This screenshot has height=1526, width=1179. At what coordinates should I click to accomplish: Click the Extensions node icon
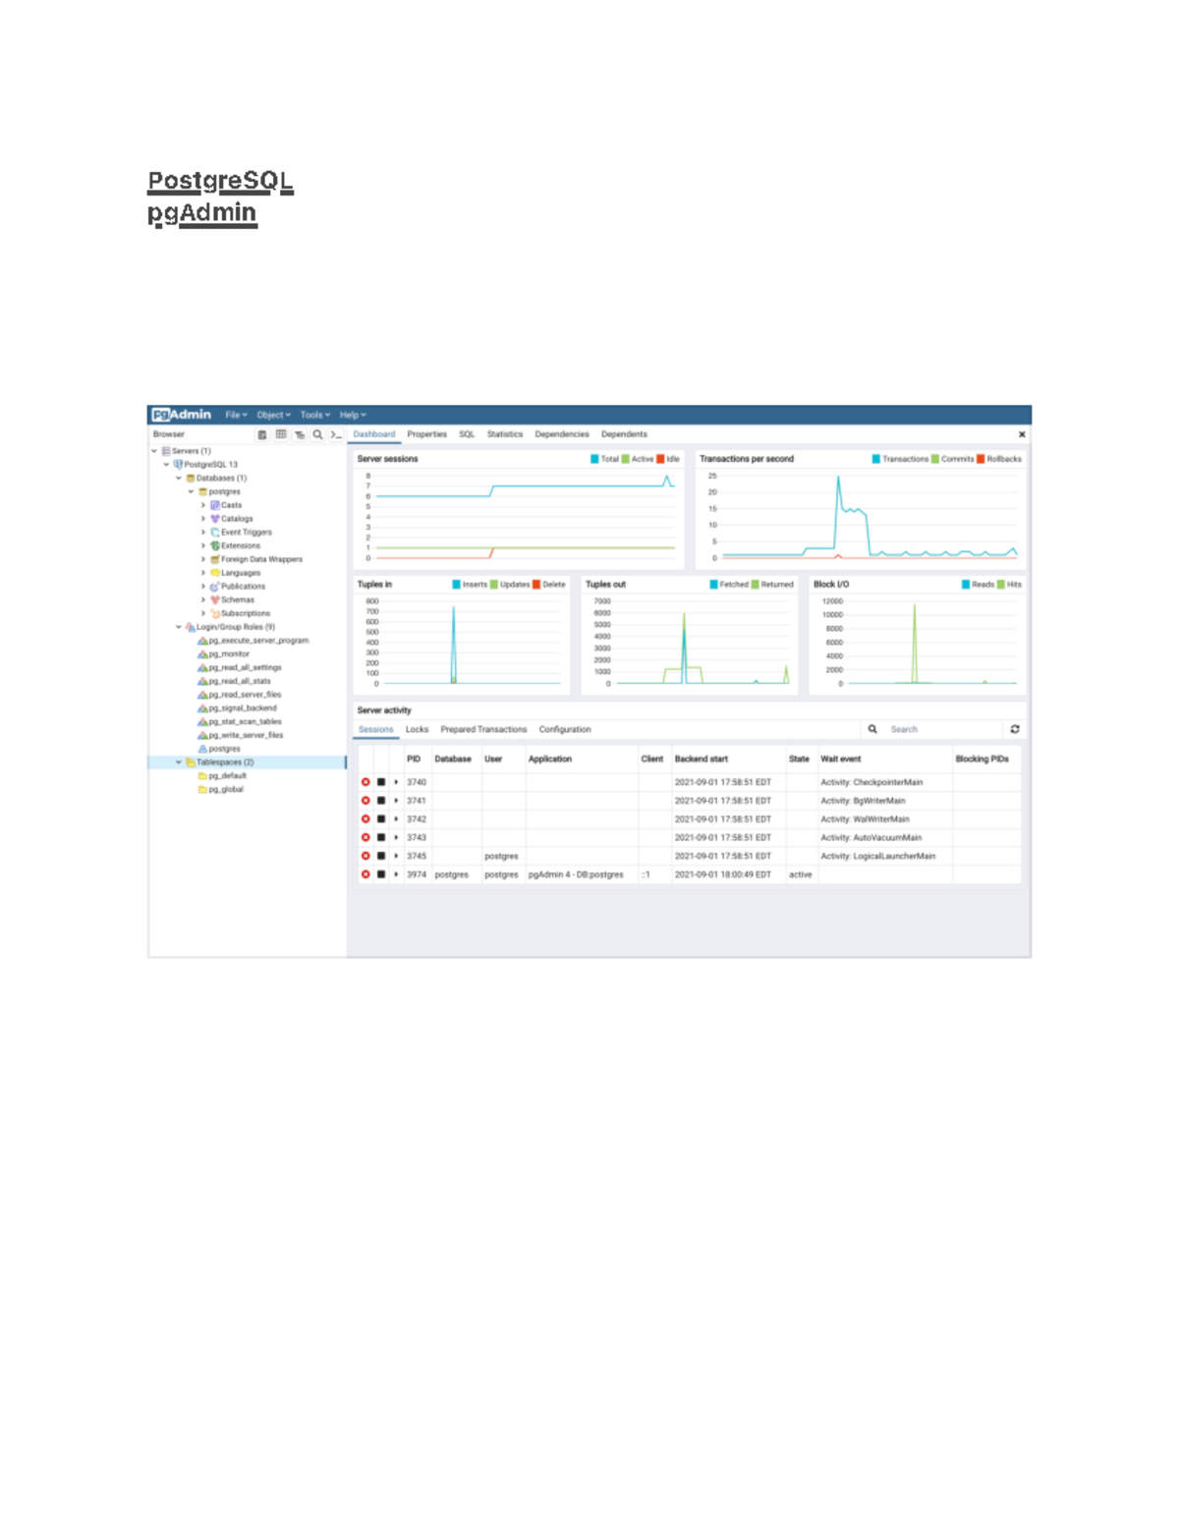[215, 545]
